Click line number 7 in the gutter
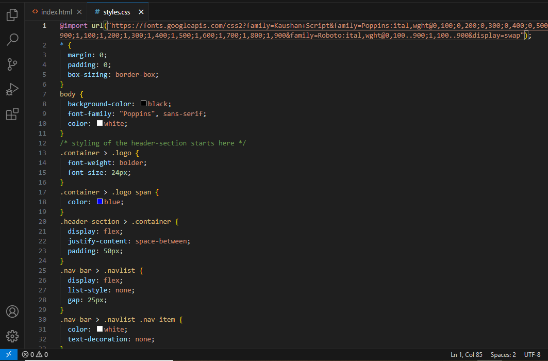The image size is (548, 361). pyautogui.click(x=44, y=94)
